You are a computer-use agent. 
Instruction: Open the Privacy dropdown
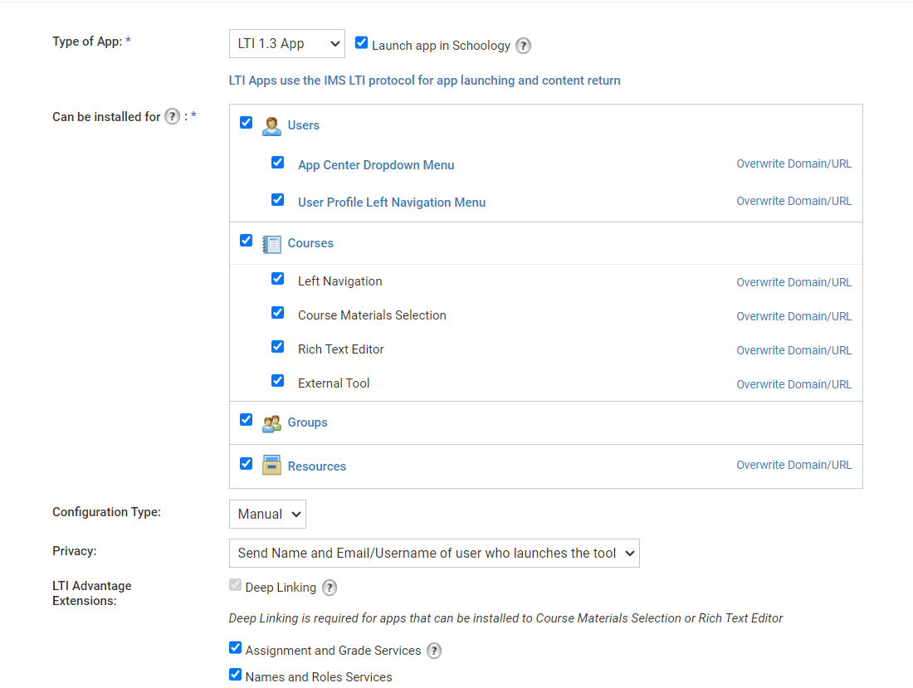(x=434, y=553)
